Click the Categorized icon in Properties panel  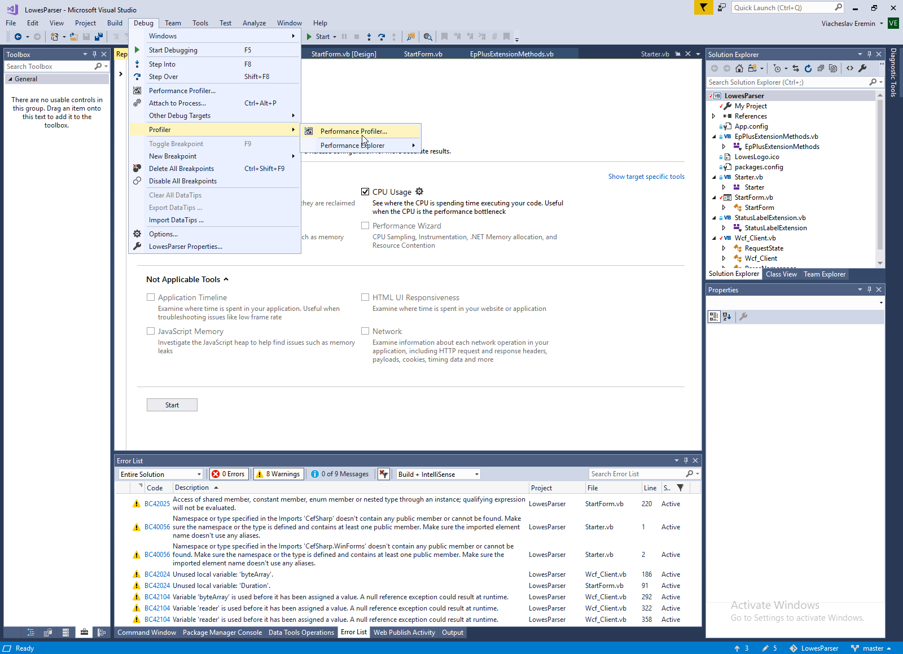pyautogui.click(x=714, y=317)
